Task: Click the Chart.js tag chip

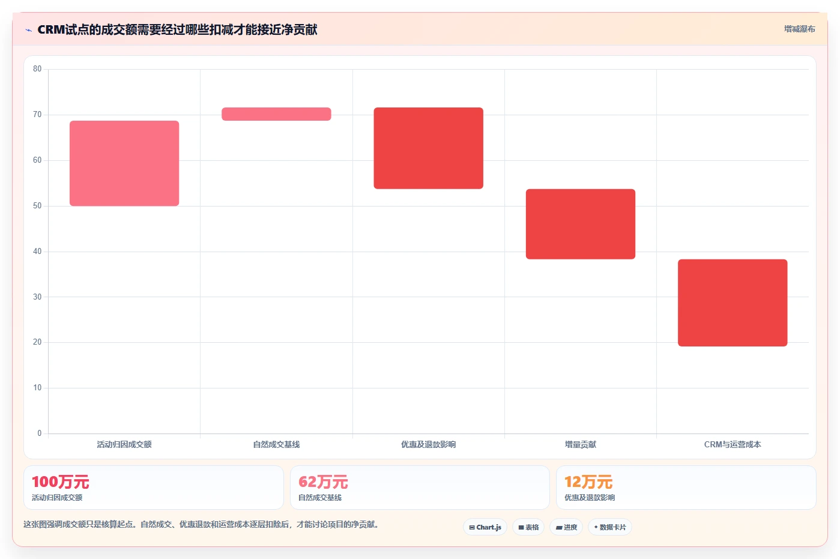Action: (485, 527)
